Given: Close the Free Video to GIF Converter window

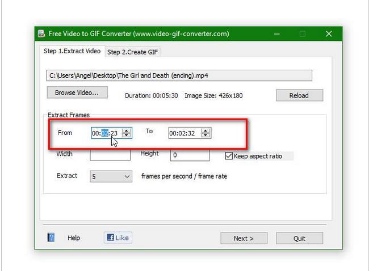Looking at the screenshot, I should (x=329, y=34).
